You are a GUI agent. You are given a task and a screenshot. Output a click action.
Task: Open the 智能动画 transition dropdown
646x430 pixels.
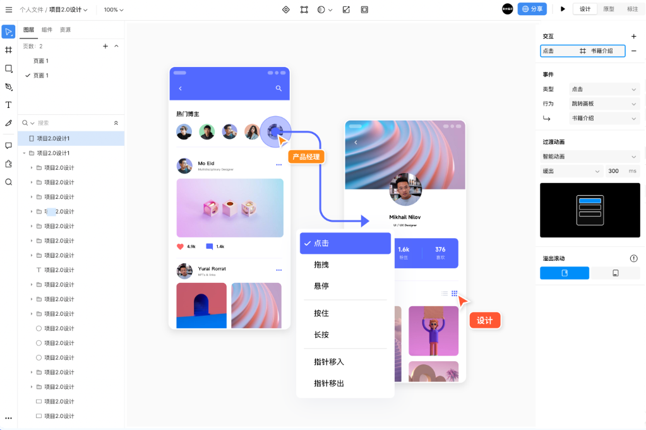[590, 157]
